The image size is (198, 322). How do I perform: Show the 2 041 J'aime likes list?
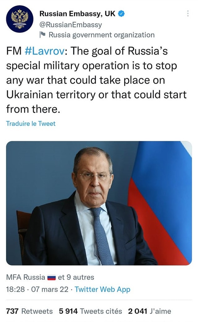click(x=149, y=311)
